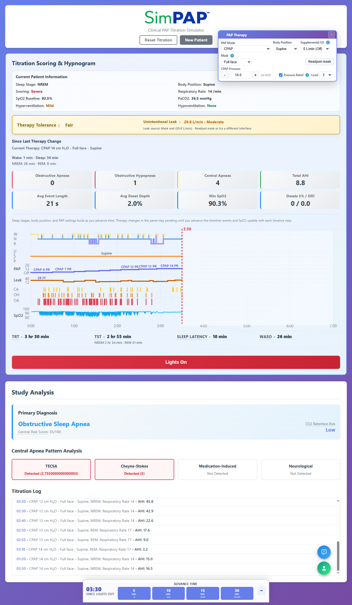Click the Obstructive Sleep Apnea diagnosis heading

(x=54, y=424)
